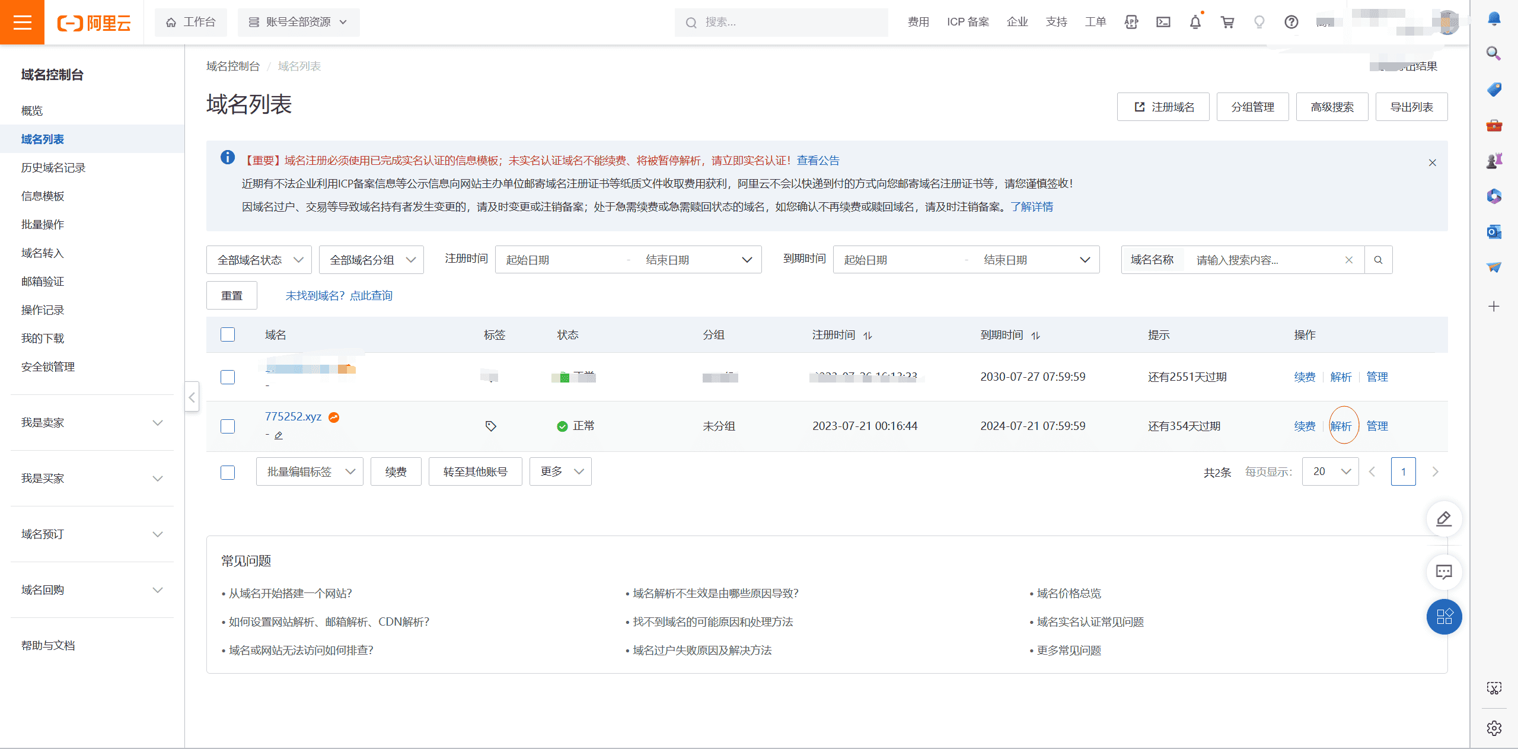The image size is (1518, 749).
Task: Clear the domain name search field
Action: 1349,260
